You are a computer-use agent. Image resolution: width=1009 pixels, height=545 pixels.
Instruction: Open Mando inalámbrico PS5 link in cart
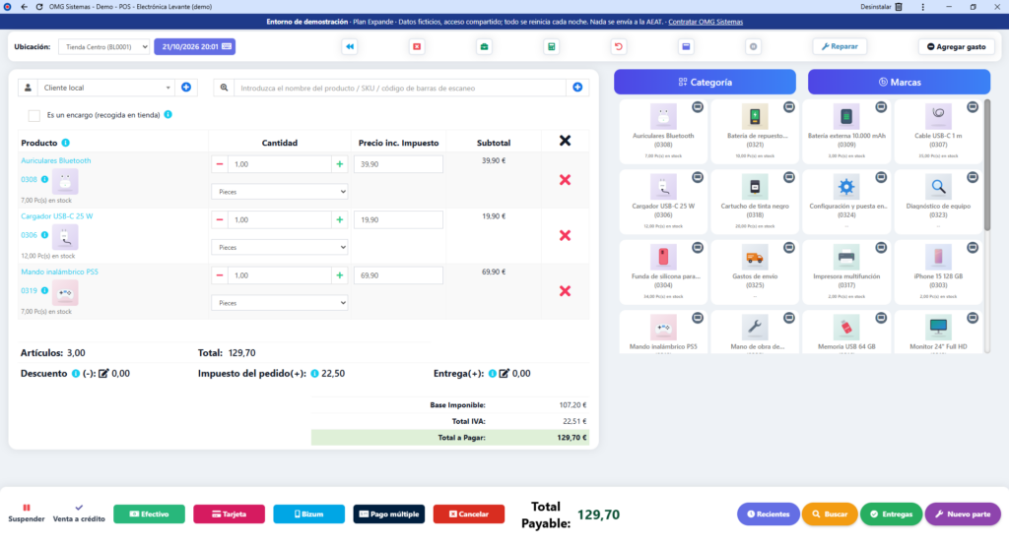(x=59, y=272)
